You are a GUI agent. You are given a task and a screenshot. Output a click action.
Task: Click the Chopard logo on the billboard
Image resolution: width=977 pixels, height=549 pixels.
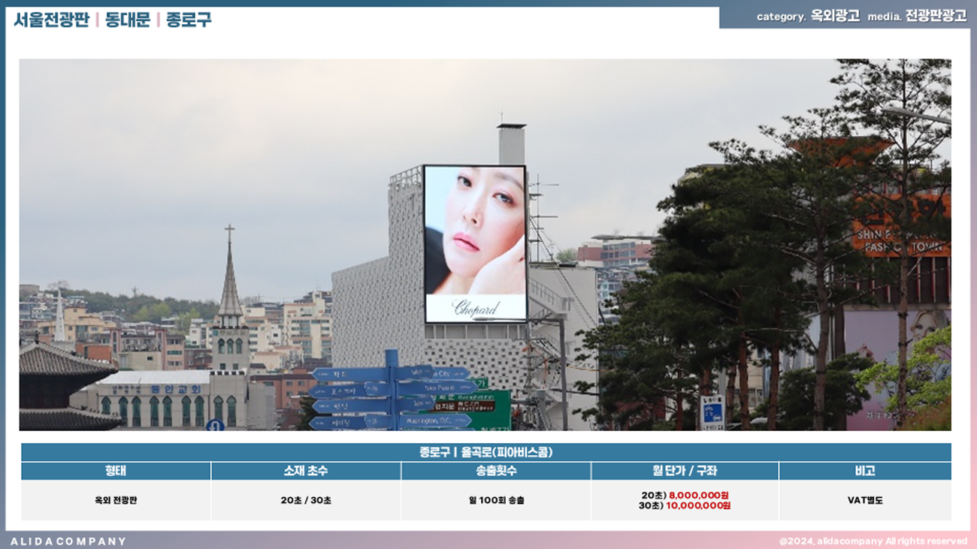(475, 309)
